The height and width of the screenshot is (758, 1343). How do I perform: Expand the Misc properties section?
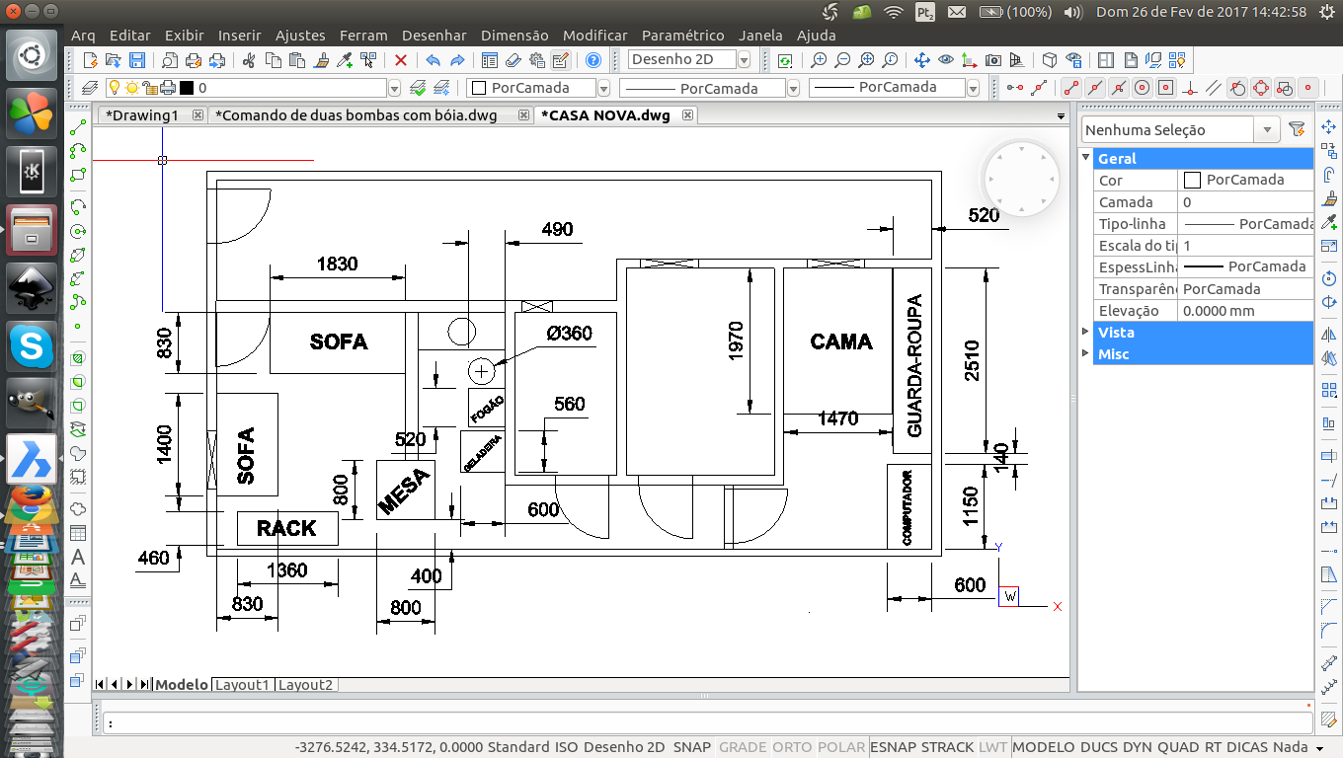pos(1086,353)
